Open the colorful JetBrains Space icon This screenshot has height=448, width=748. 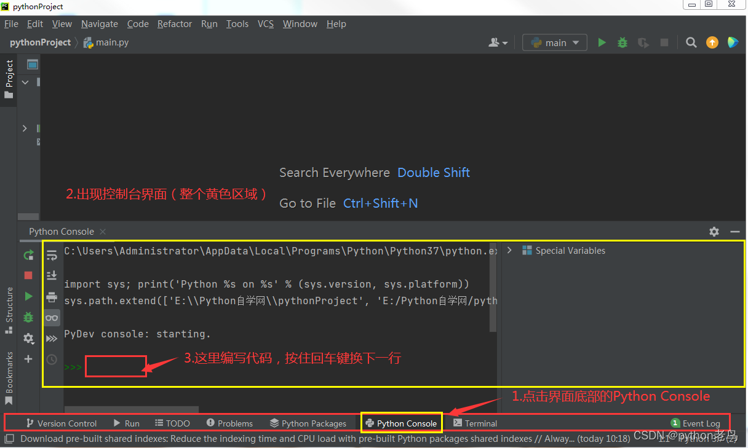tap(733, 42)
